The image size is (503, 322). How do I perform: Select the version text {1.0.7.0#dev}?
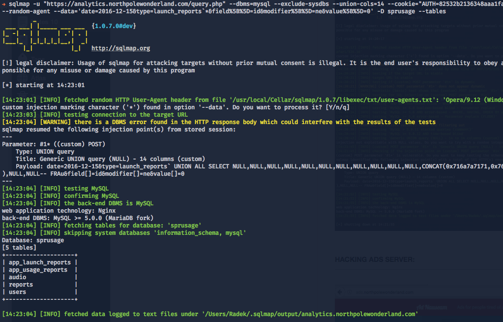click(x=114, y=26)
